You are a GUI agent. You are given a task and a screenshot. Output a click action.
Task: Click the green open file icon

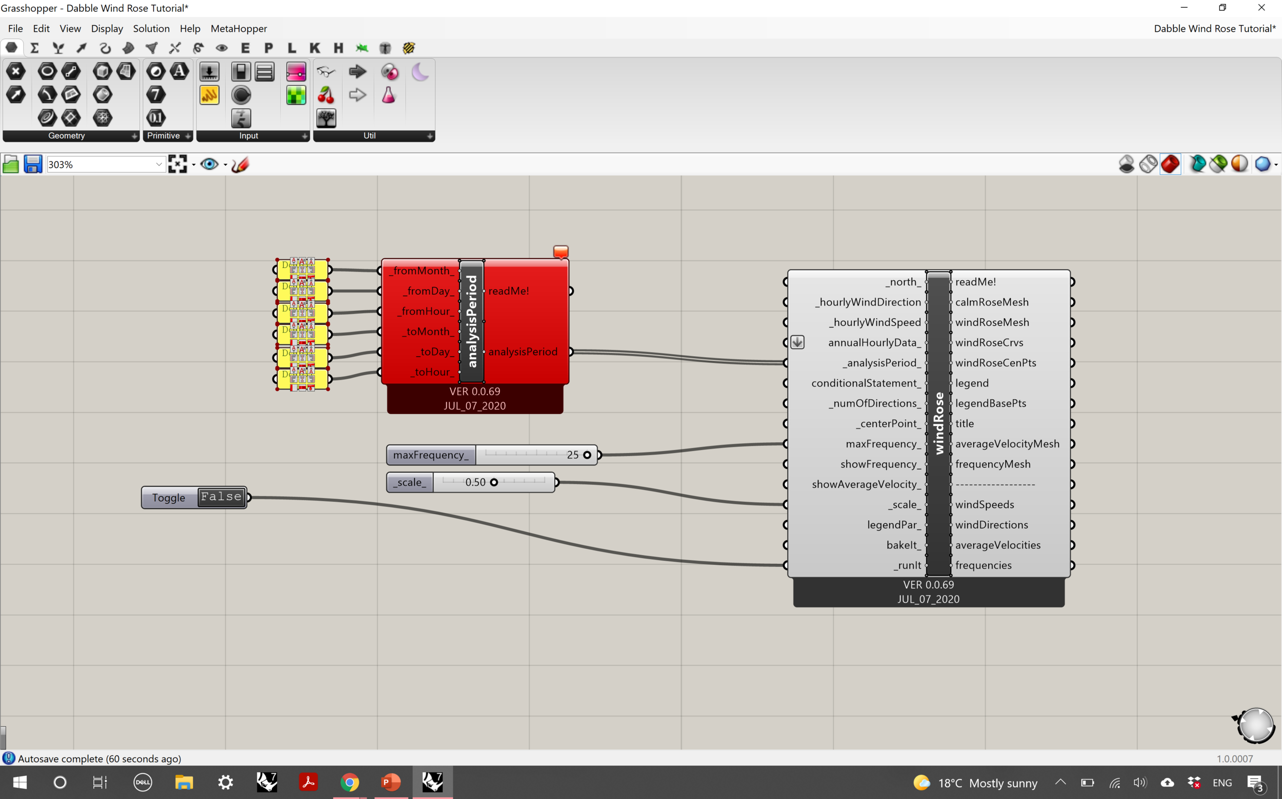tap(11, 165)
